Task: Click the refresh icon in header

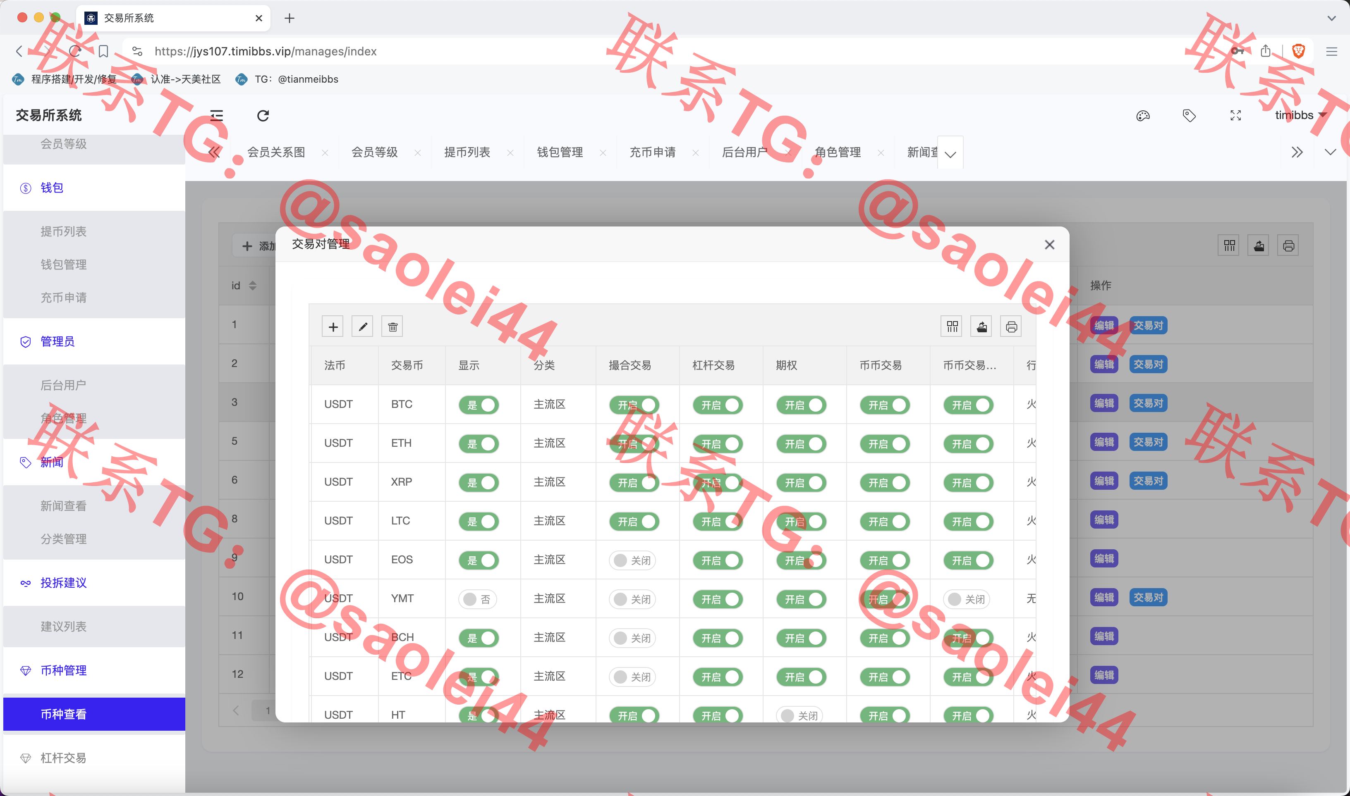Action: 263,115
